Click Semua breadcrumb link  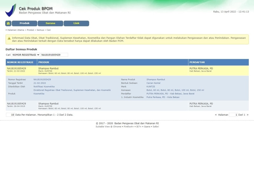click(x=40, y=30)
